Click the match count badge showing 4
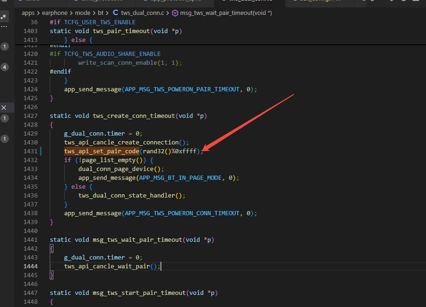Screen dimensions: 426x307 coord(5,67)
